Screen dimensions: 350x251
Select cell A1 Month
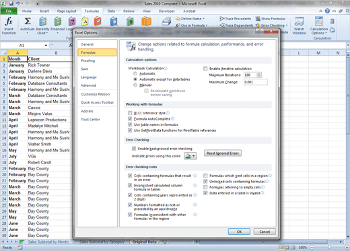click(17, 59)
